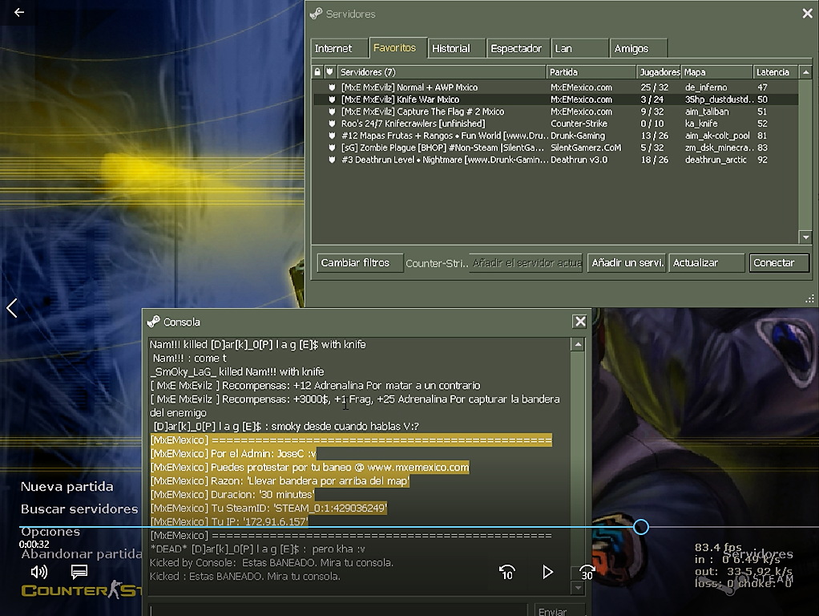
Task: Click de_inferno map cell
Action: [x=706, y=87]
